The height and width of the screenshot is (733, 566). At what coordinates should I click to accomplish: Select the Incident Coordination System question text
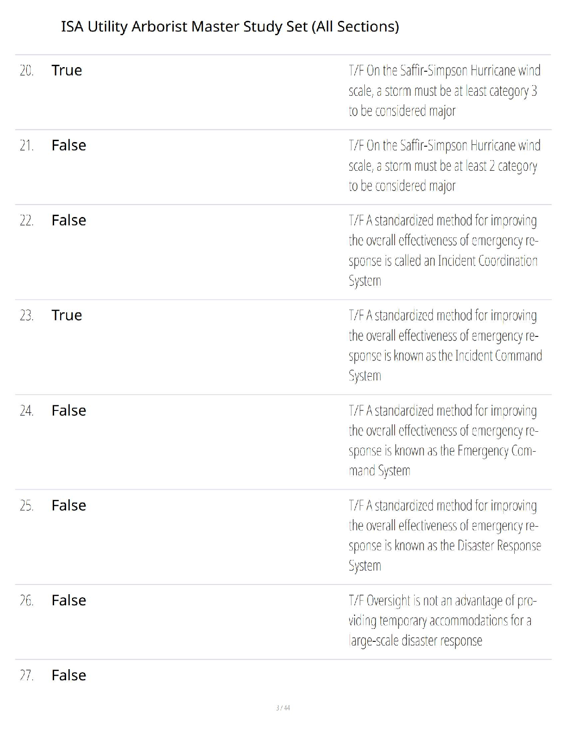443,250
